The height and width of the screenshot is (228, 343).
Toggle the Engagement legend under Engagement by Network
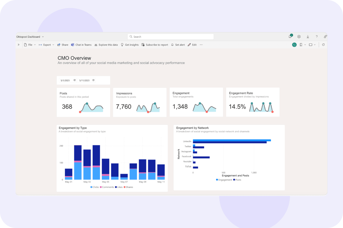(224, 180)
